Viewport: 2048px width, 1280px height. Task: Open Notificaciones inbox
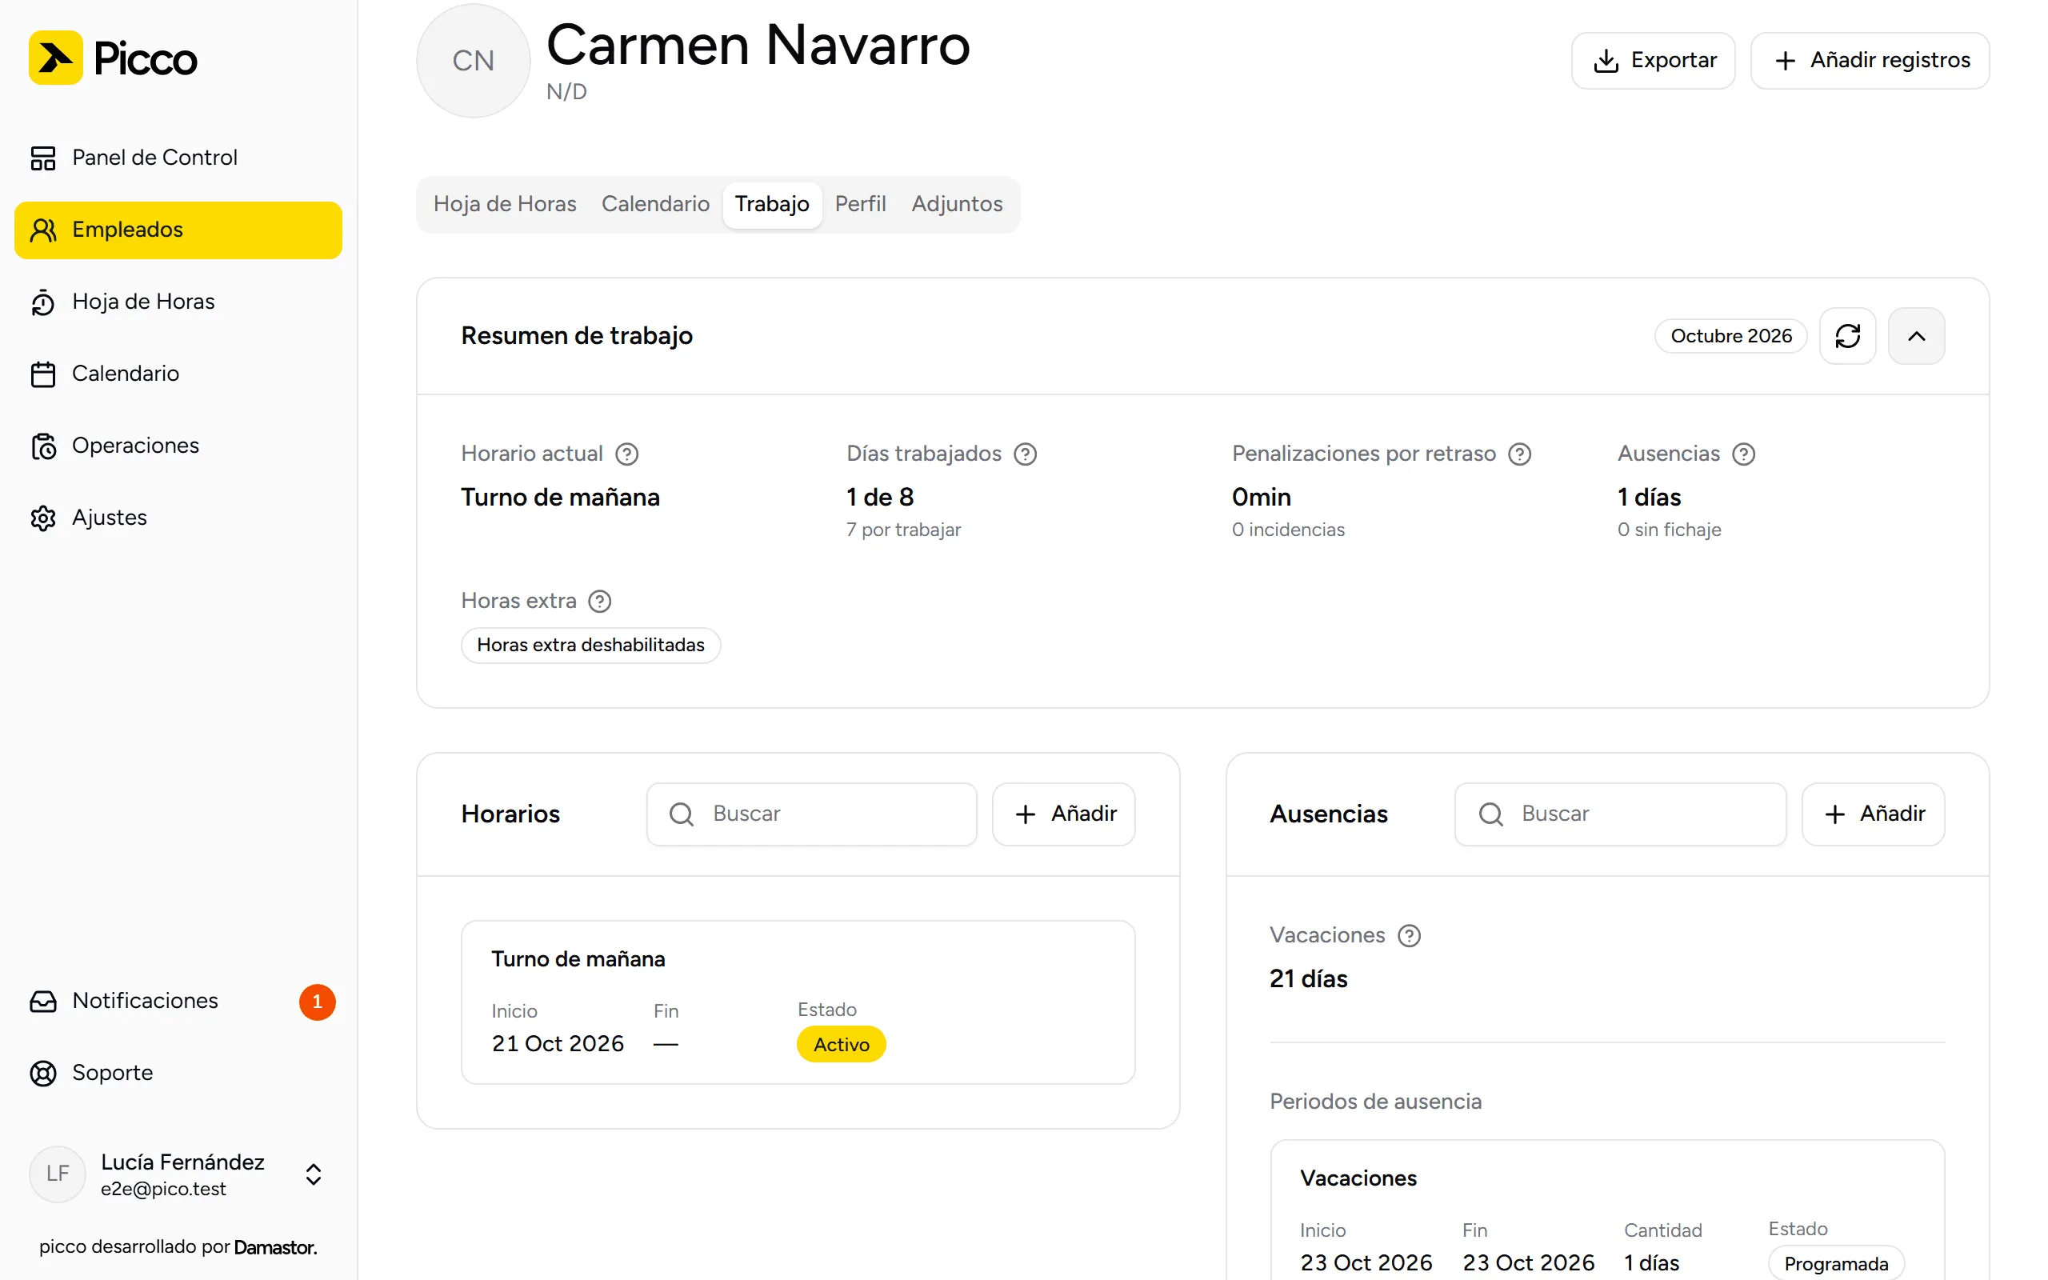pyautogui.click(x=178, y=1001)
